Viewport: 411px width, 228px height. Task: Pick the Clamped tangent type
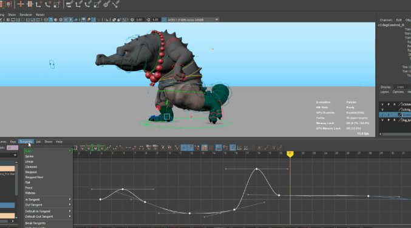(31, 167)
